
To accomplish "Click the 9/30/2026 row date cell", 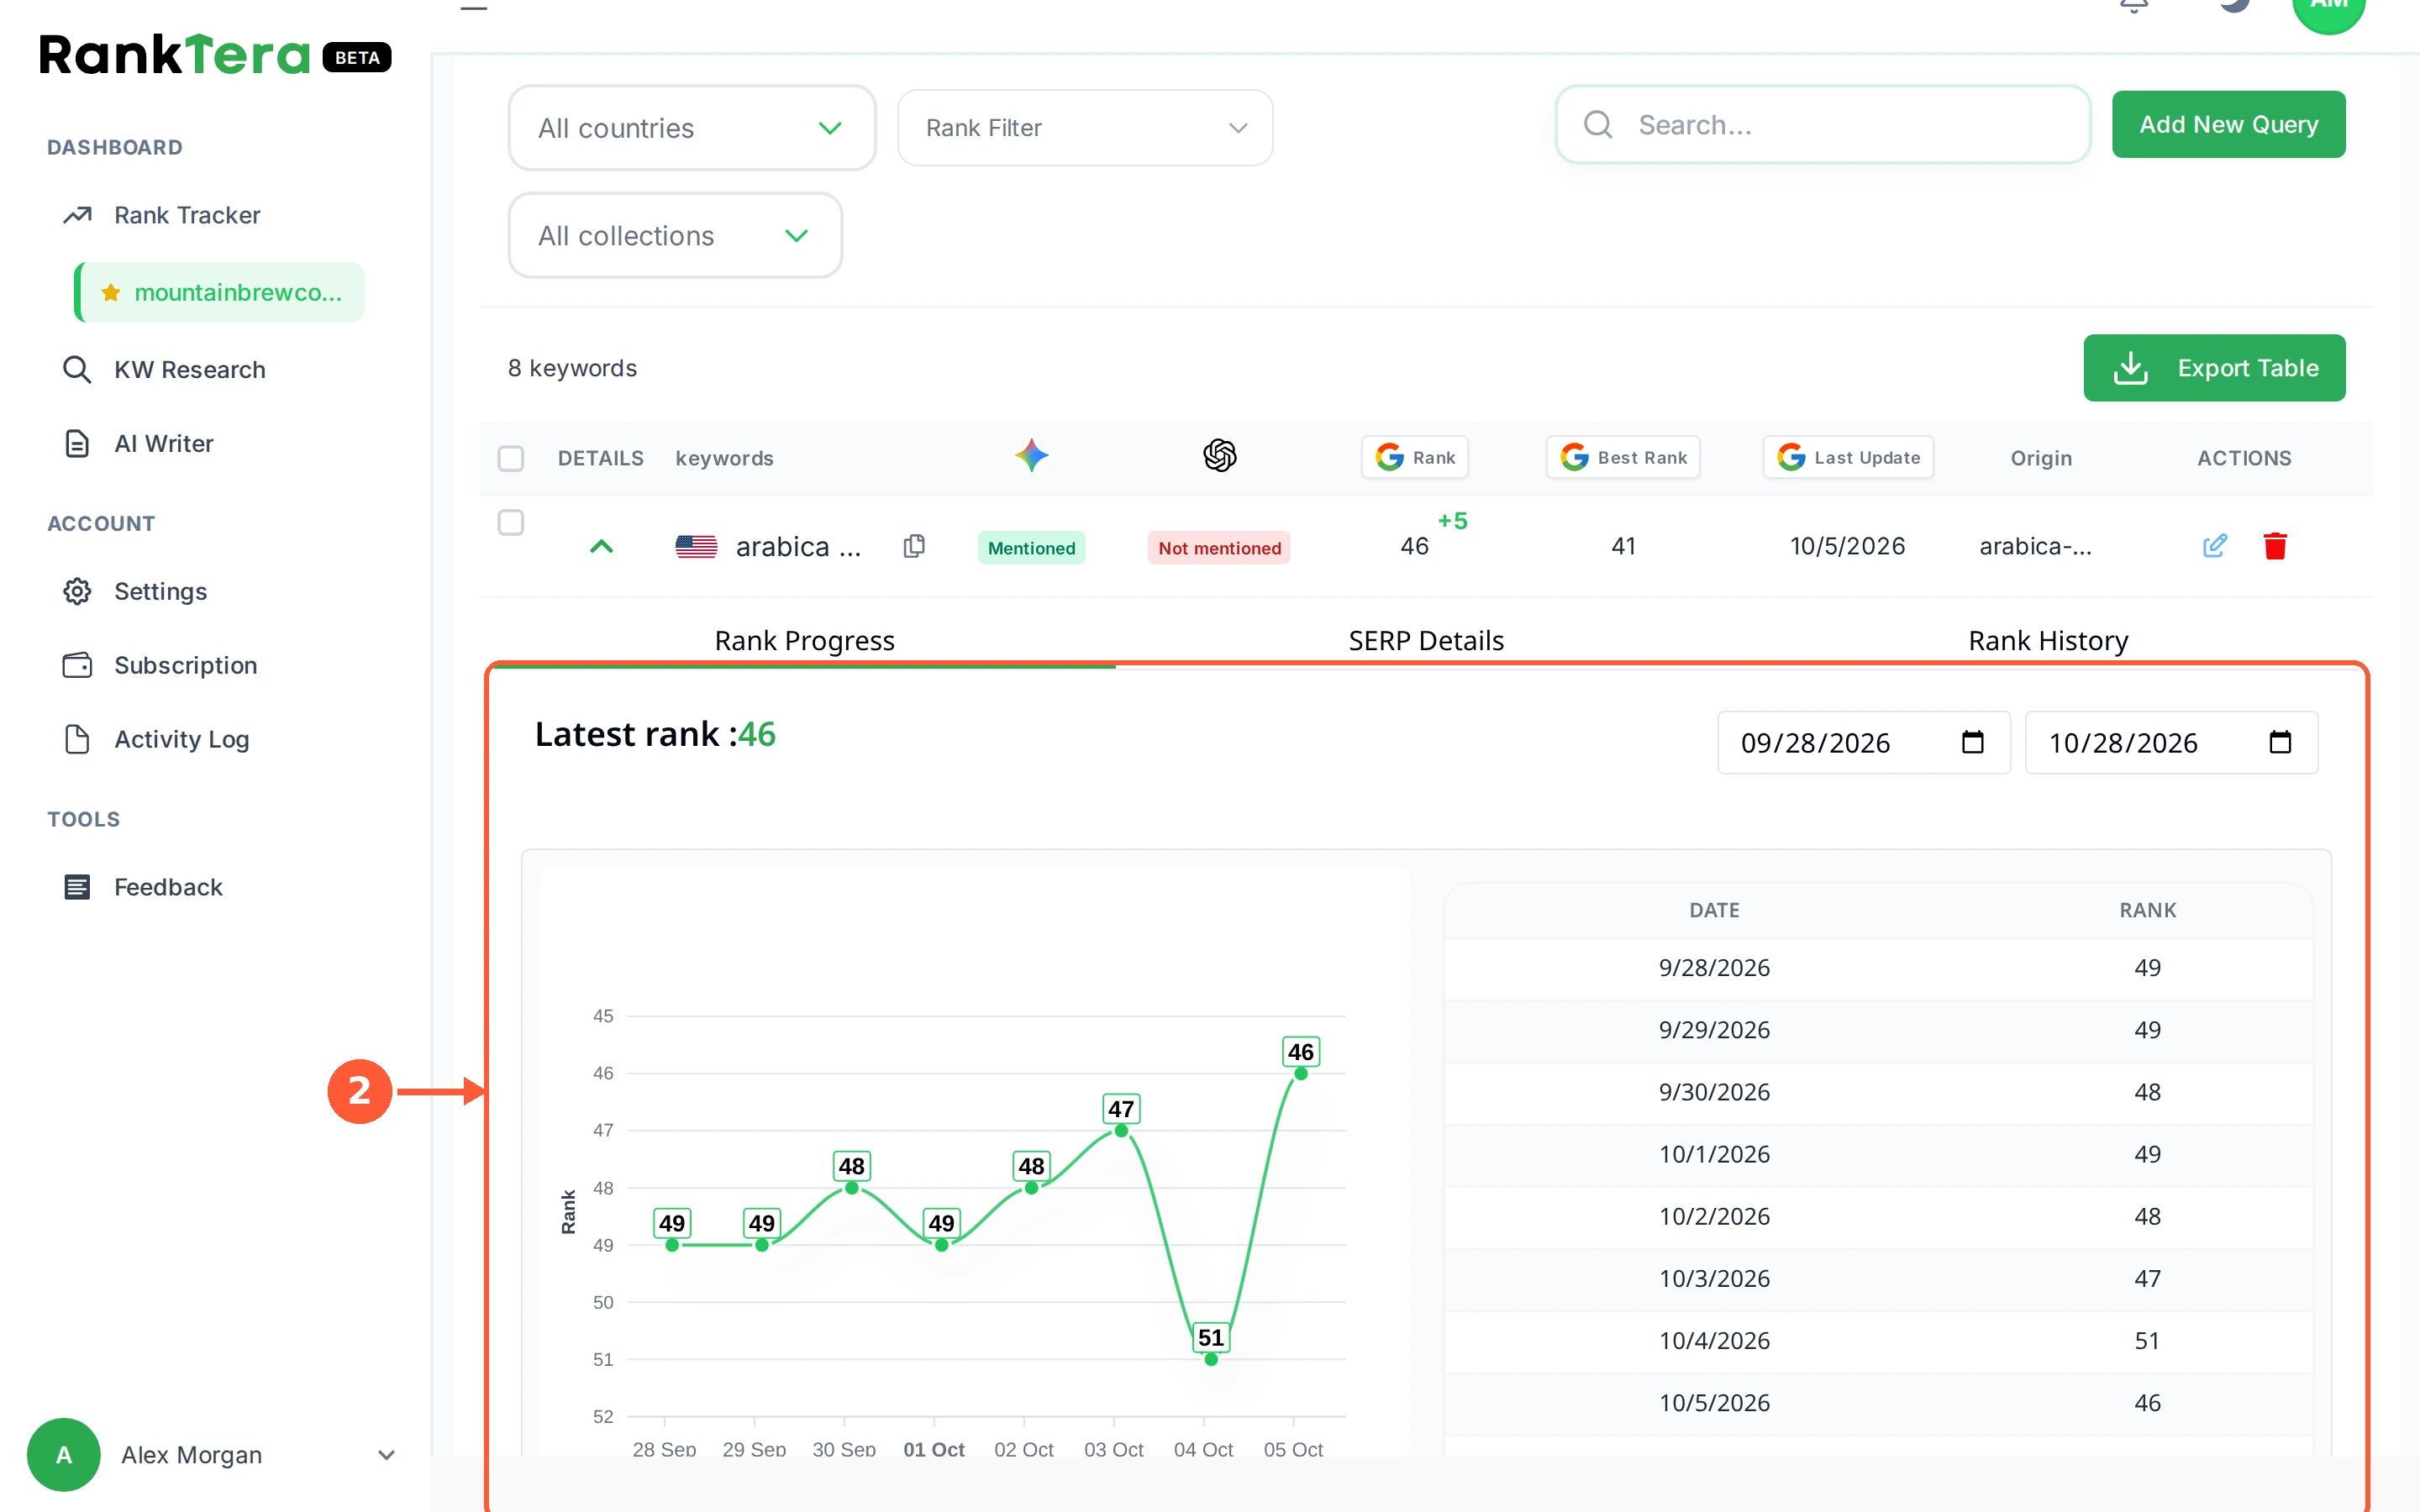I will 1714,1092.
